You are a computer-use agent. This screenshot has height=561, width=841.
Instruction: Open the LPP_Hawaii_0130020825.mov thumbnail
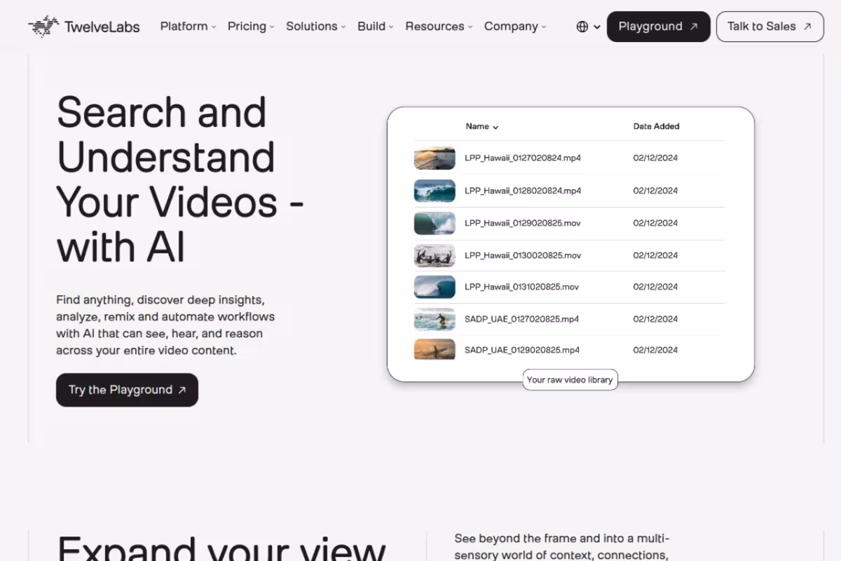pos(435,255)
